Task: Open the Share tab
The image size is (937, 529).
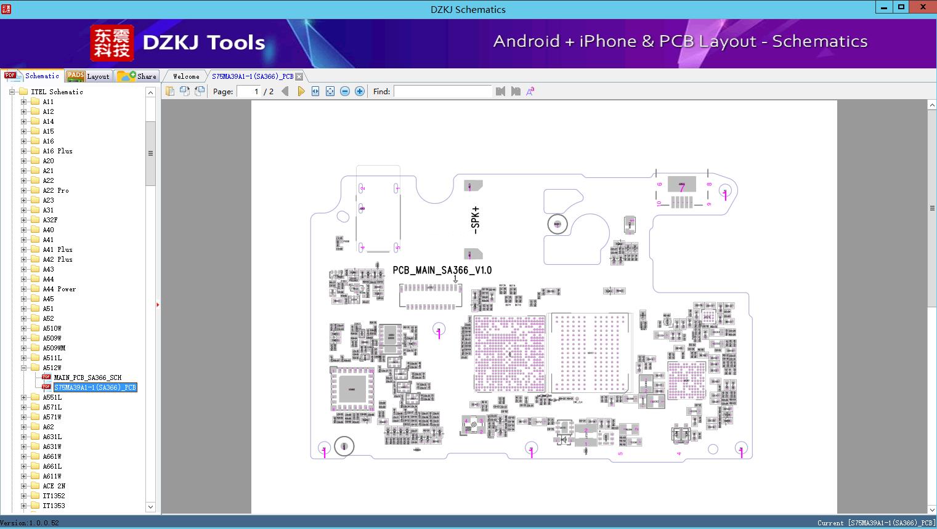Action: coord(137,76)
